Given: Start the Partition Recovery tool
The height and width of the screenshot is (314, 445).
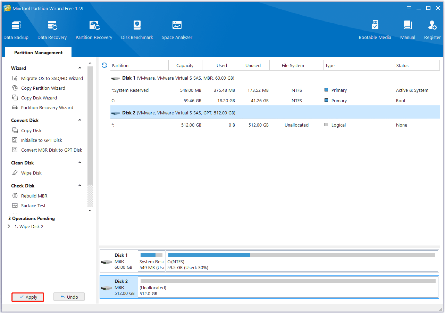Looking at the screenshot, I should (94, 29).
